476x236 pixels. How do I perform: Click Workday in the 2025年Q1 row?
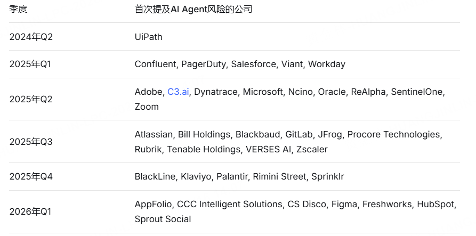(x=327, y=64)
